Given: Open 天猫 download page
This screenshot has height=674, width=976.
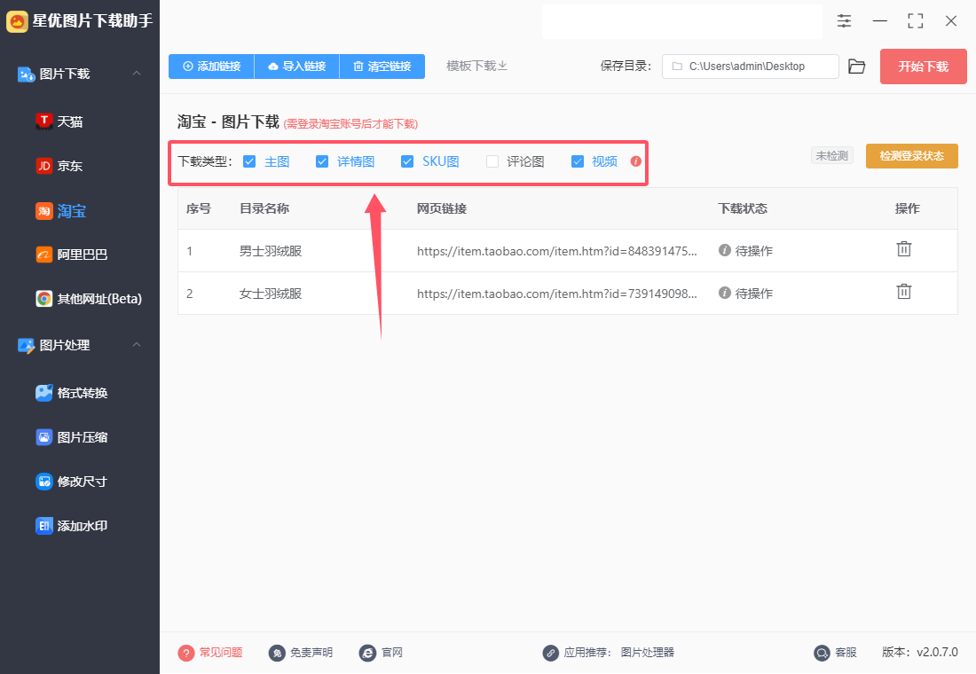Looking at the screenshot, I should 70,122.
